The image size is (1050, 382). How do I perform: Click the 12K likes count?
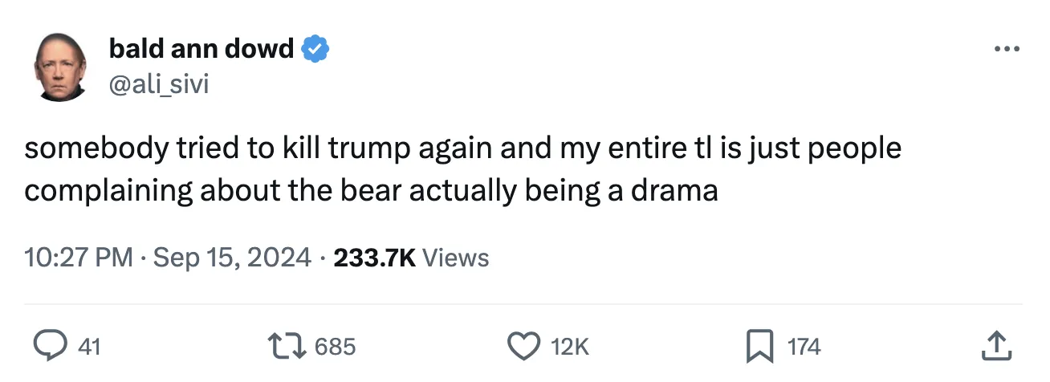coord(570,347)
